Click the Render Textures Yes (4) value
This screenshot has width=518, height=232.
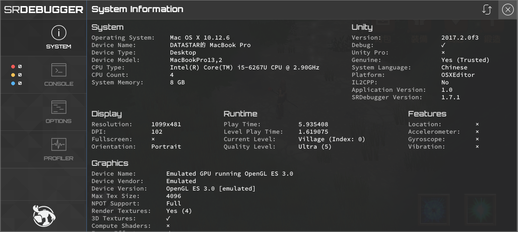[x=179, y=211]
